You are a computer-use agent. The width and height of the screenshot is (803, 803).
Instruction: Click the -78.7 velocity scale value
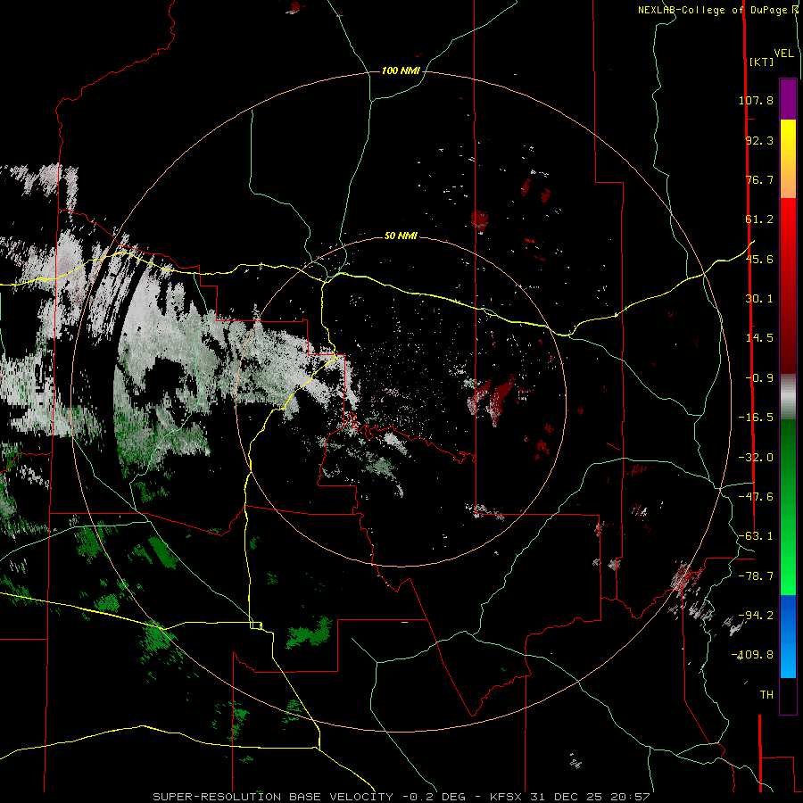pos(756,576)
